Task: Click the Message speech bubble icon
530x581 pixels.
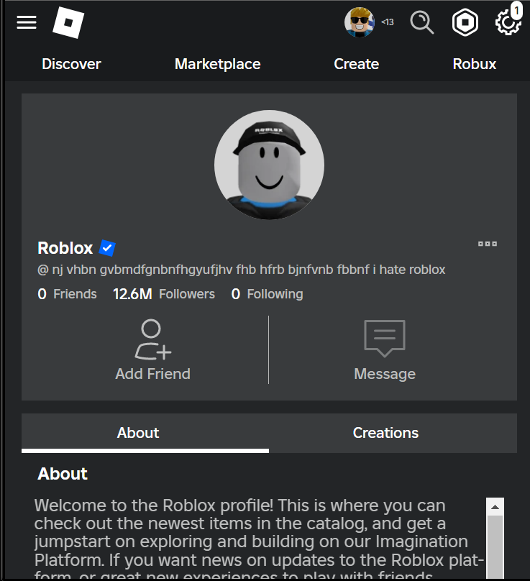Action: pos(385,338)
